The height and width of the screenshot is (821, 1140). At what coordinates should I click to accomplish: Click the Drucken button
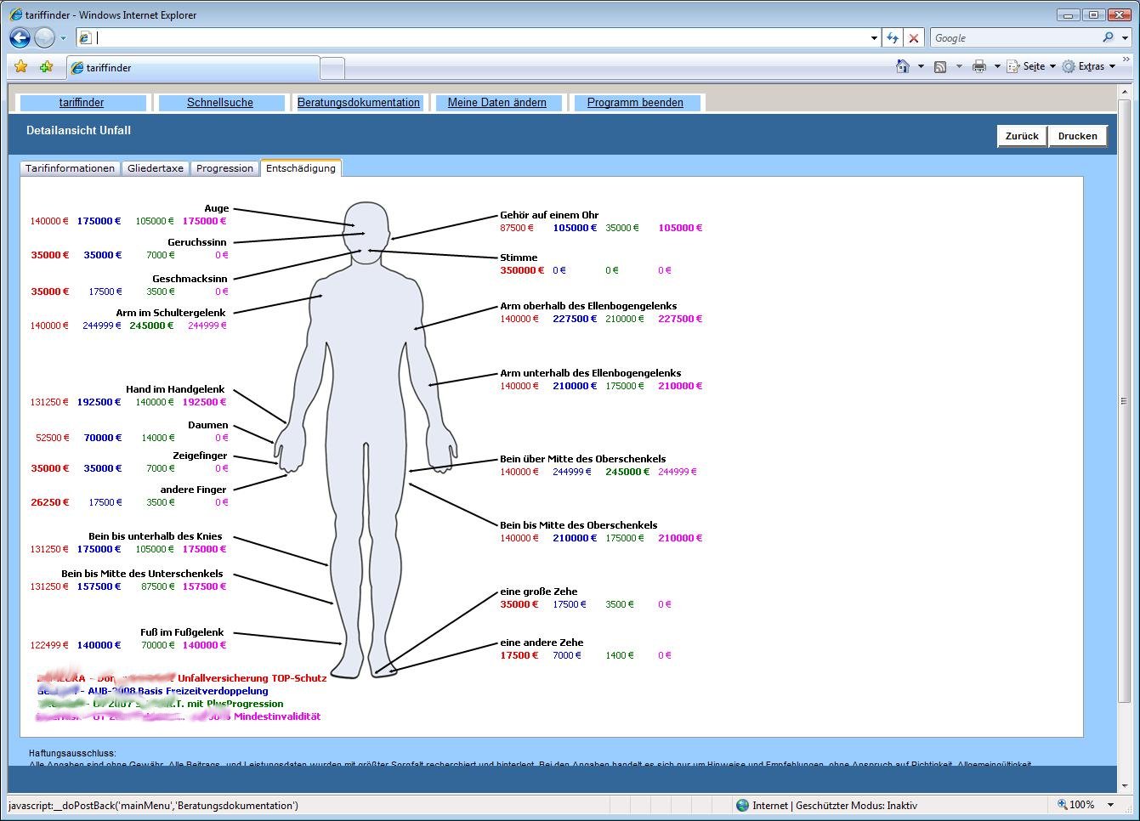pyautogui.click(x=1078, y=136)
